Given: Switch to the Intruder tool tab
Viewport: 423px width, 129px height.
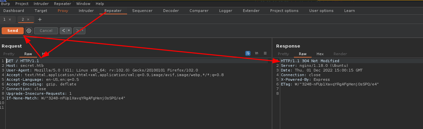Looking at the screenshot, I should pyautogui.click(x=86, y=11).
